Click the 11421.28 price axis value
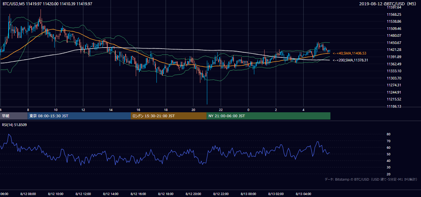This screenshot has width=421, height=197. click(x=394, y=50)
